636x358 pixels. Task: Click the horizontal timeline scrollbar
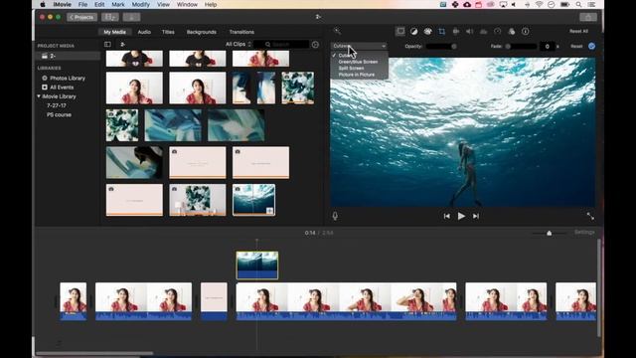coord(94,353)
